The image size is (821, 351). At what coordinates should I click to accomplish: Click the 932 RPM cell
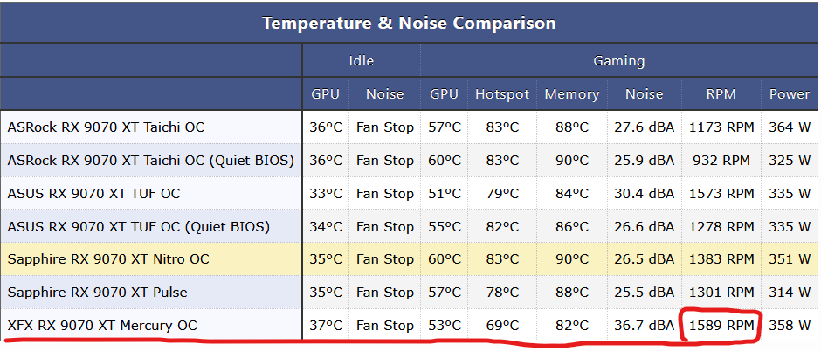click(x=721, y=161)
